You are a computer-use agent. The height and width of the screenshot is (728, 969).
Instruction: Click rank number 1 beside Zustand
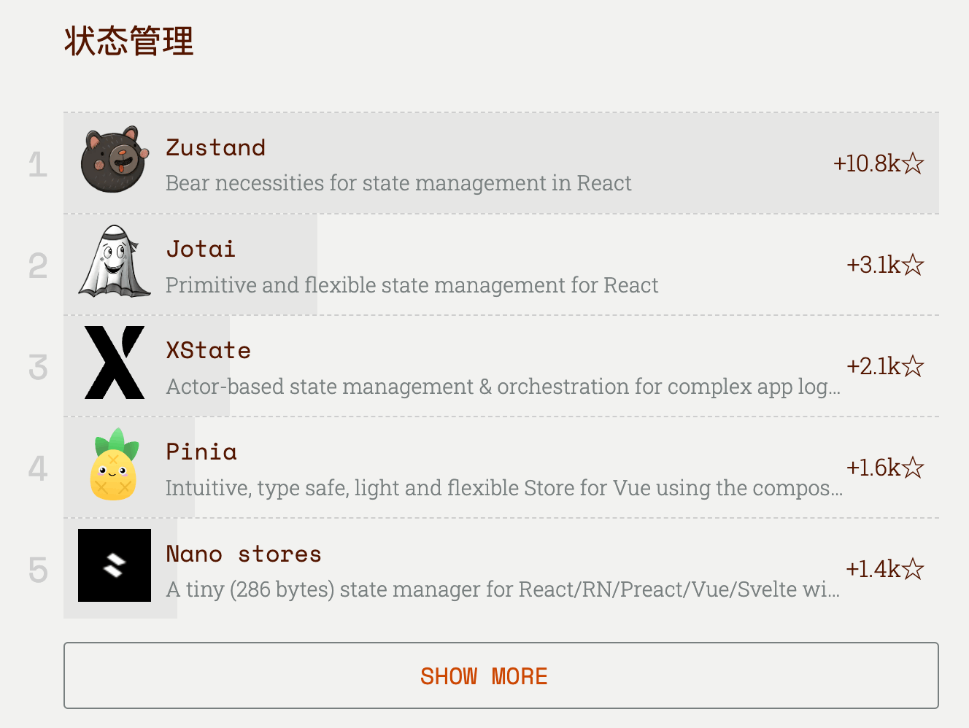(x=38, y=165)
